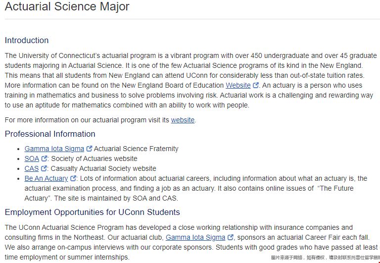Click the Chinese watermark text at bottom right

click(325, 258)
